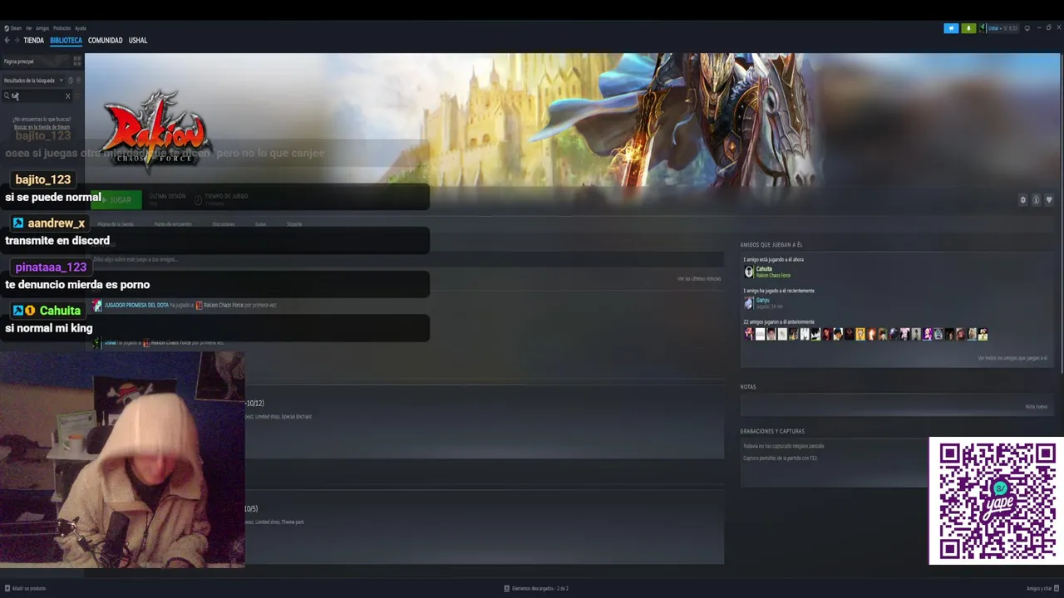Open Rakion Chaos Force link in the activity feed

[224, 305]
